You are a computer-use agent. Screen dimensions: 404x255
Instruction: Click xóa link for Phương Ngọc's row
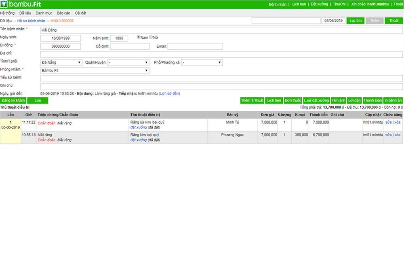[397, 135]
